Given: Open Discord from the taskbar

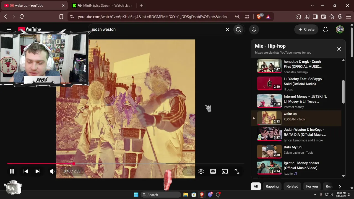Looking at the screenshot, I should click(x=210, y=195).
